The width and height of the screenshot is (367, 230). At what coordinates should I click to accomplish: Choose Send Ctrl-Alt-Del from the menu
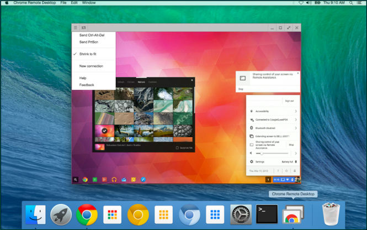[91, 35]
